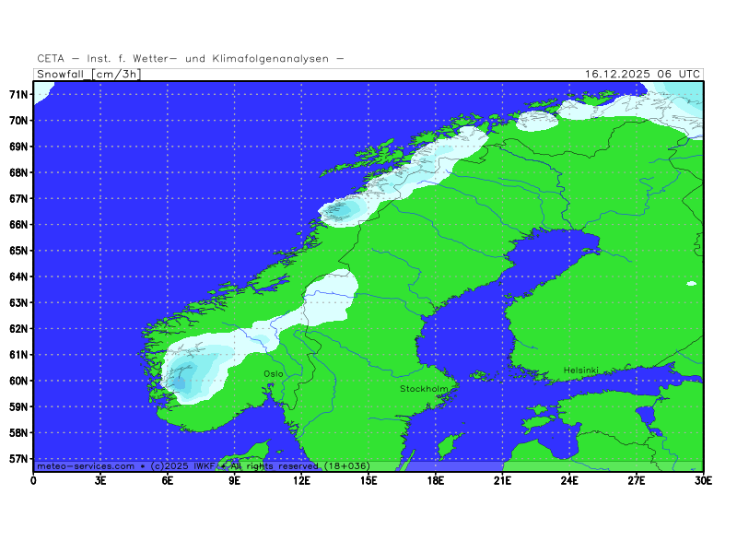Select the Helsinki city label
Viewport: 737px width, 553px height.
pyautogui.click(x=581, y=371)
